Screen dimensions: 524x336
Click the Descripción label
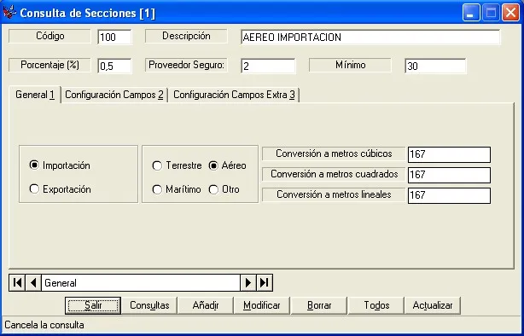pos(186,36)
